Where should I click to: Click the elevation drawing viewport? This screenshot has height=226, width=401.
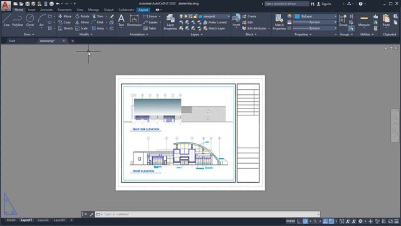pos(178,133)
